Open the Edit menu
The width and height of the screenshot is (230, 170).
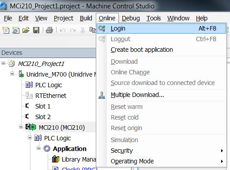click(x=23, y=18)
